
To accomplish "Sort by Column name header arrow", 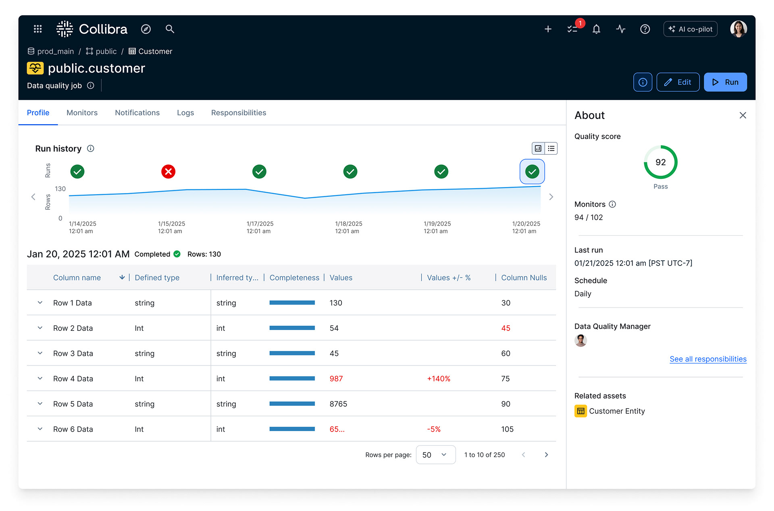I will (122, 278).
